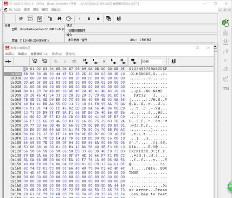This screenshot has width=232, height=198.
Task: Click the load-from-disk icon in editor toolbar
Action: tap(35, 61)
